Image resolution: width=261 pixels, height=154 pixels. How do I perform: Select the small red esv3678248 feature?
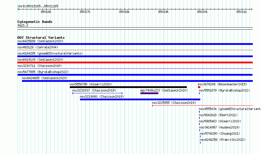(199, 87)
